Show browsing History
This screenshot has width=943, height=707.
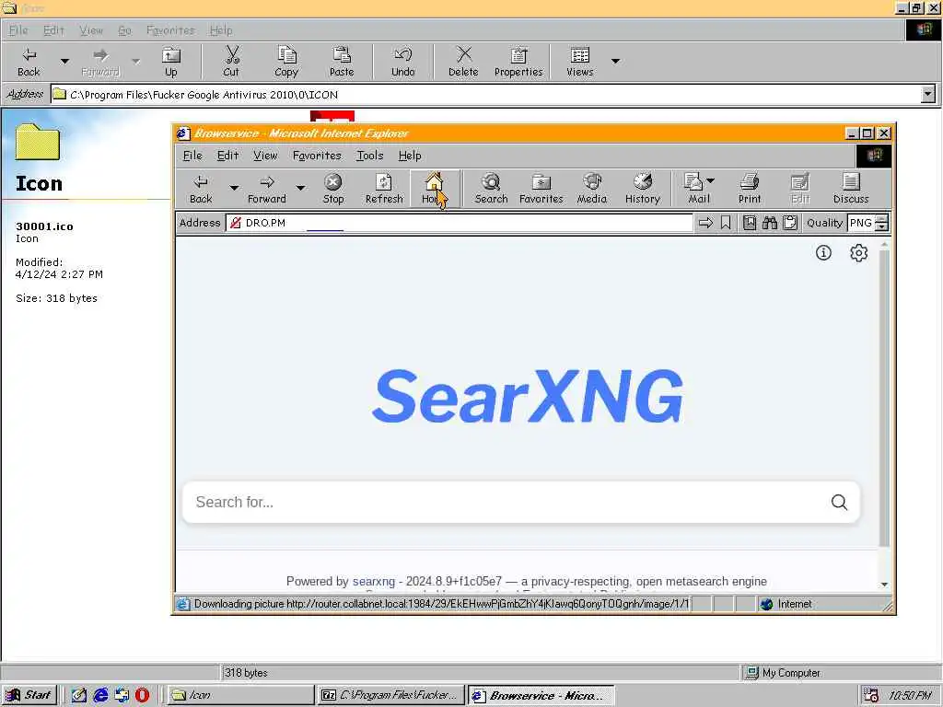pyautogui.click(x=642, y=189)
